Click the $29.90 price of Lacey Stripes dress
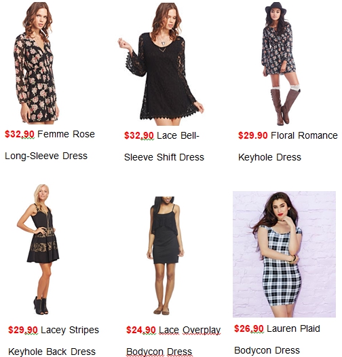Viewport: 342px width, 357px height. [23, 330]
